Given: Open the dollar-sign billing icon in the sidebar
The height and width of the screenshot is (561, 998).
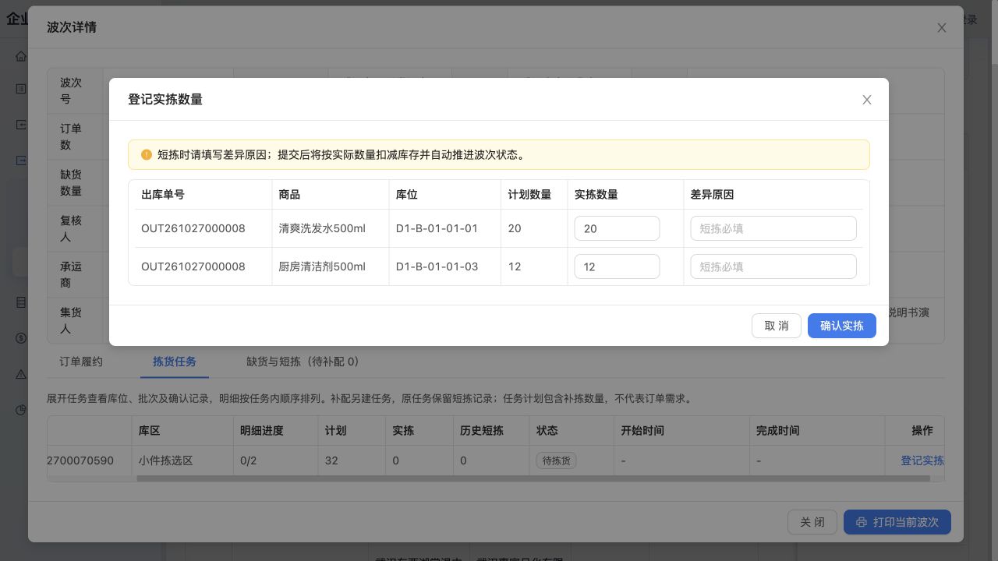Looking at the screenshot, I should point(21,338).
